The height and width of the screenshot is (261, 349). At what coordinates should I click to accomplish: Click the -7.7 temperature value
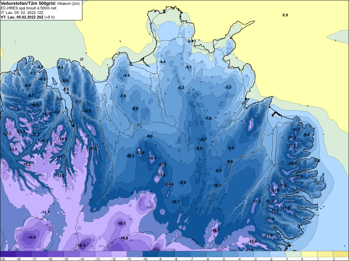click(x=78, y=102)
